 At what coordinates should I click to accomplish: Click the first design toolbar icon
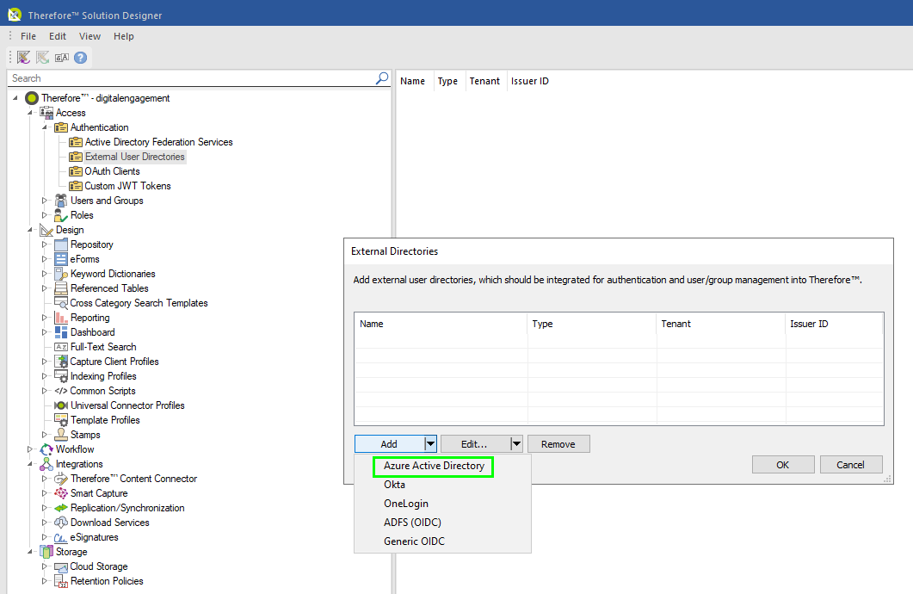pyautogui.click(x=23, y=58)
